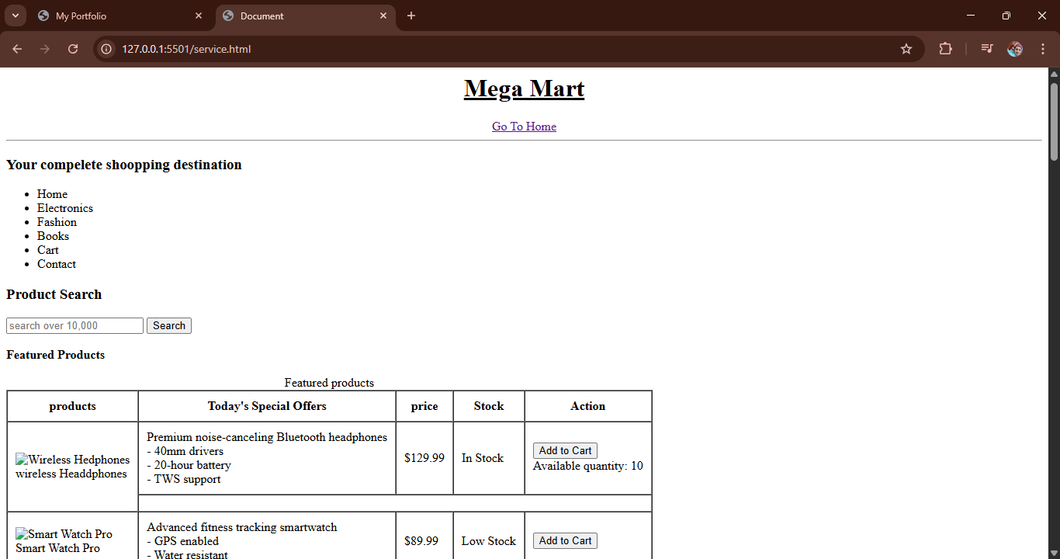Open the Chrome three-dot menu
The image size is (1060, 559).
click(x=1043, y=49)
